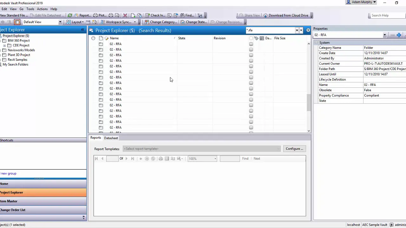406x228 pixels.
Task: Open the Report Templates dropdown
Action: pyautogui.click(x=202, y=149)
